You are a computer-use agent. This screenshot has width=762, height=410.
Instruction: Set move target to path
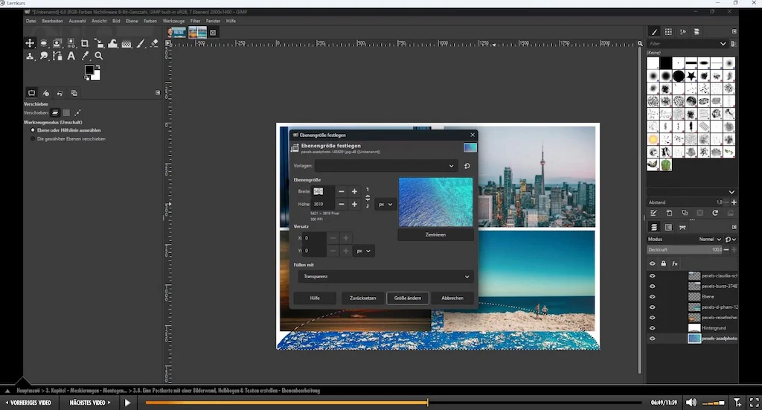click(77, 112)
